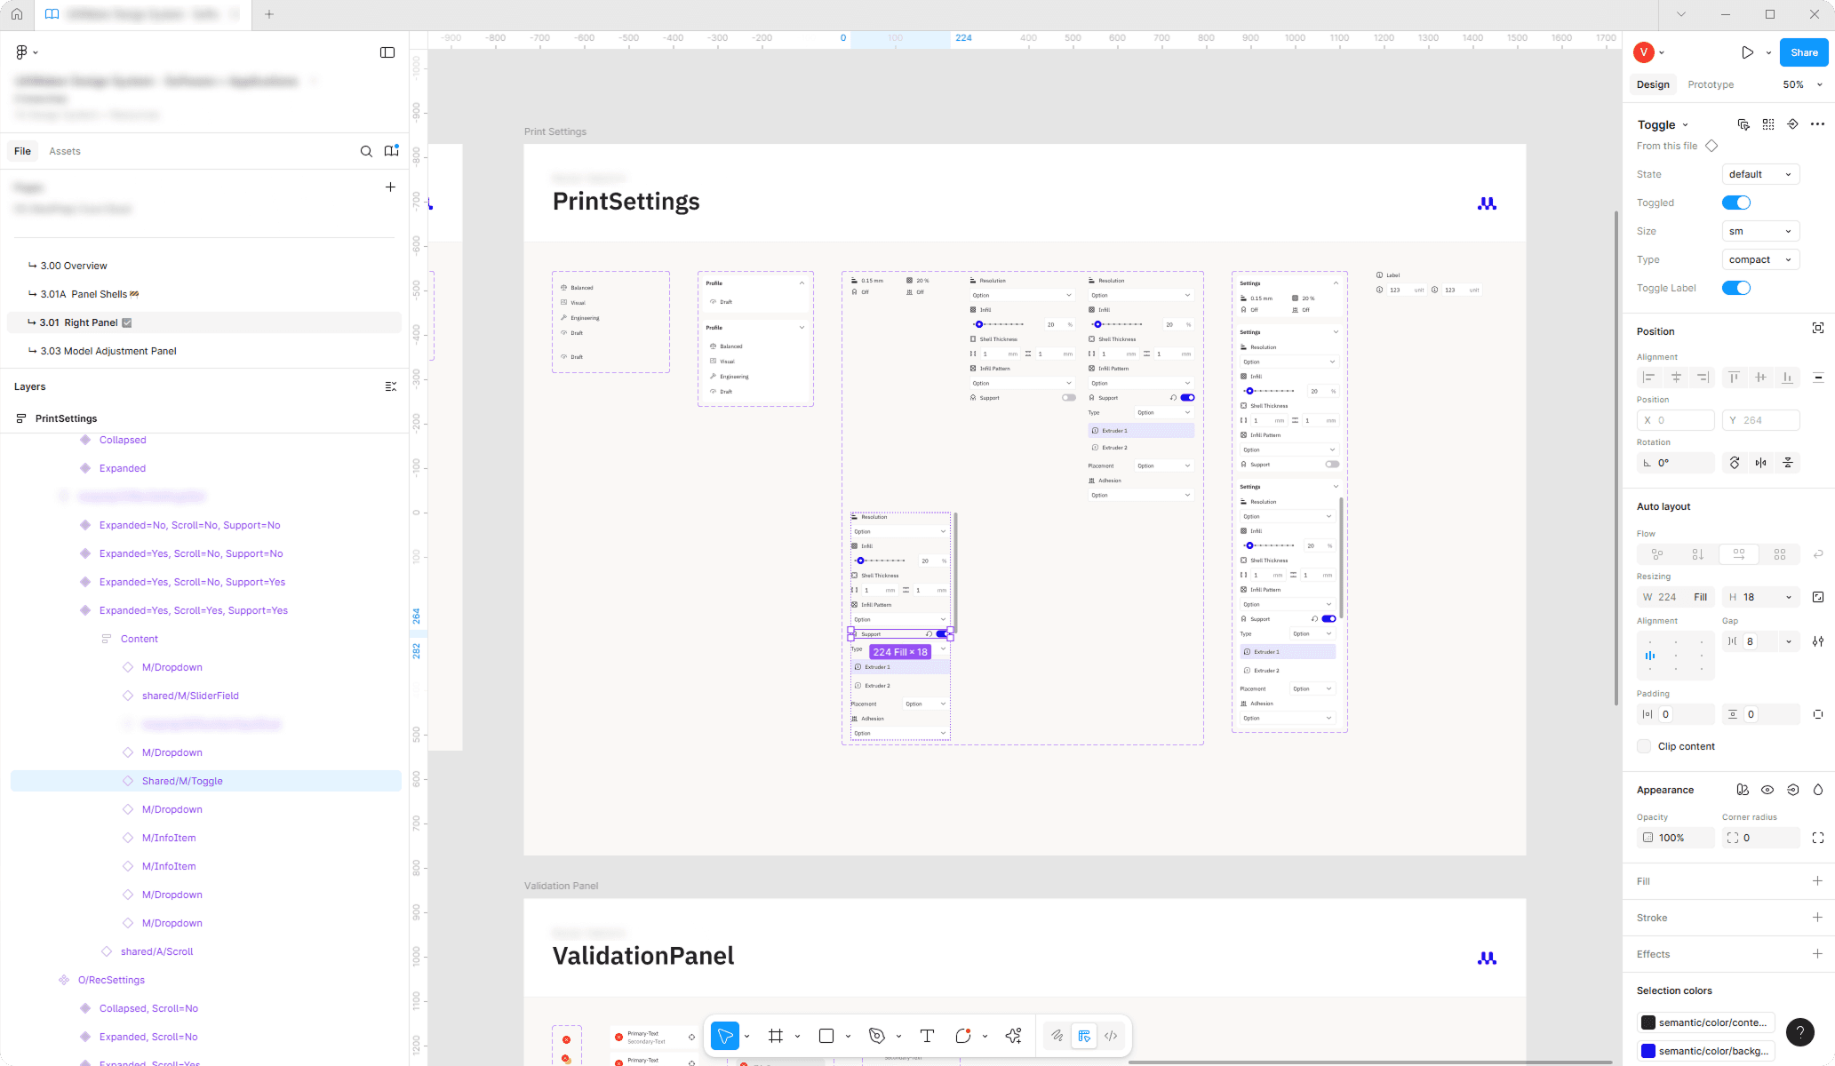
Task: Open the Size sm dropdown
Action: pos(1760,231)
